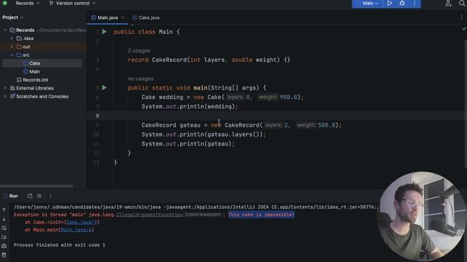The height and width of the screenshot is (262, 467).
Task: Click the green inspection checkmark in editor
Action: tap(464, 29)
